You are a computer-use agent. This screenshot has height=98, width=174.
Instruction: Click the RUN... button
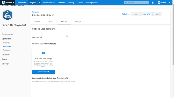point(136,14)
